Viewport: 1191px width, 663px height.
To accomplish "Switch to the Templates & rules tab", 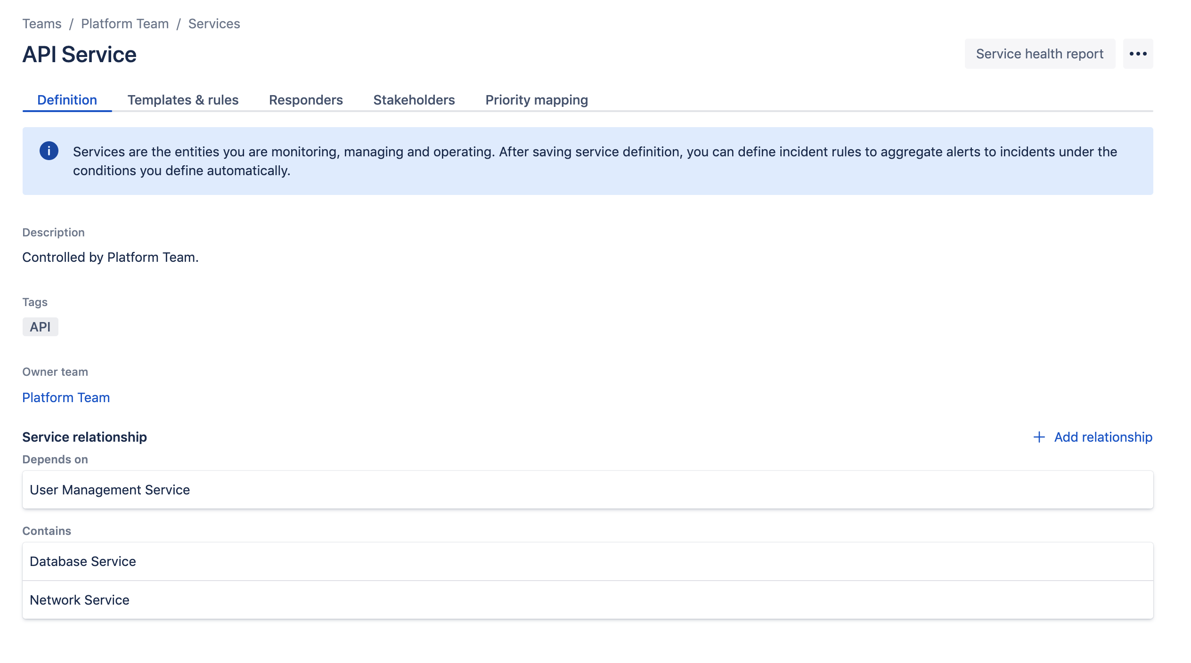I will [x=183, y=100].
